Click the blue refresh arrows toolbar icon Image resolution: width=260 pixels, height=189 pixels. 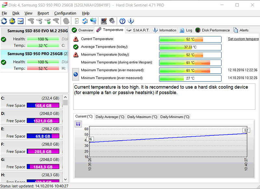click(4, 21)
